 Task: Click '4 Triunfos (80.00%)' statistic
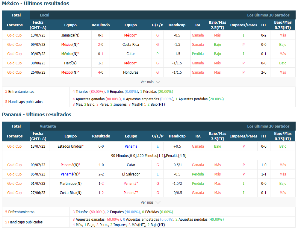pos(88,91)
